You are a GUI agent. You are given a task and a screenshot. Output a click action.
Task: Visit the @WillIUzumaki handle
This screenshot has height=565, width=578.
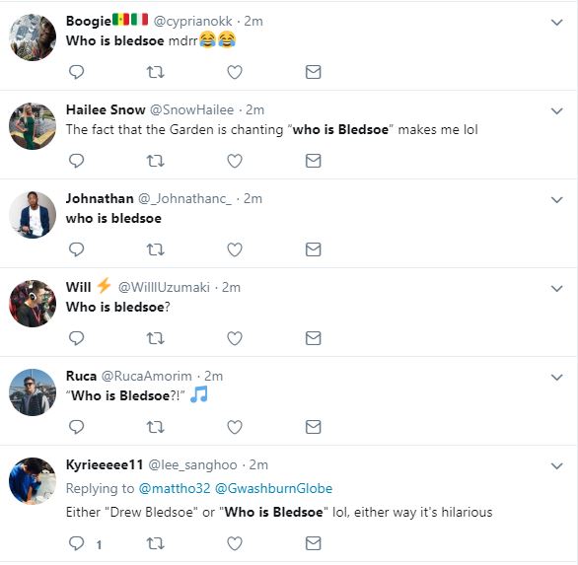point(164,287)
